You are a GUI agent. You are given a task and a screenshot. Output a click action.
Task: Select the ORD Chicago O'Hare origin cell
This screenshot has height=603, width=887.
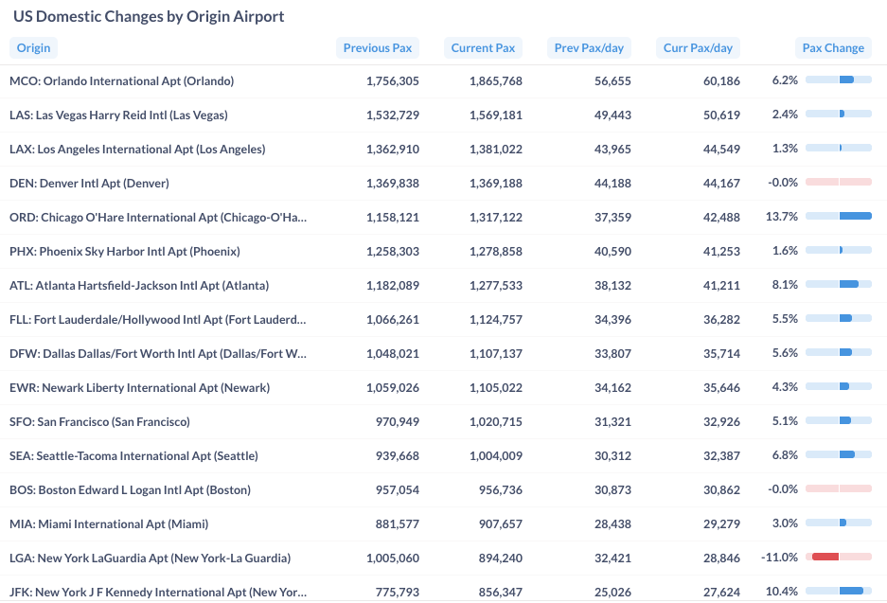[158, 218]
